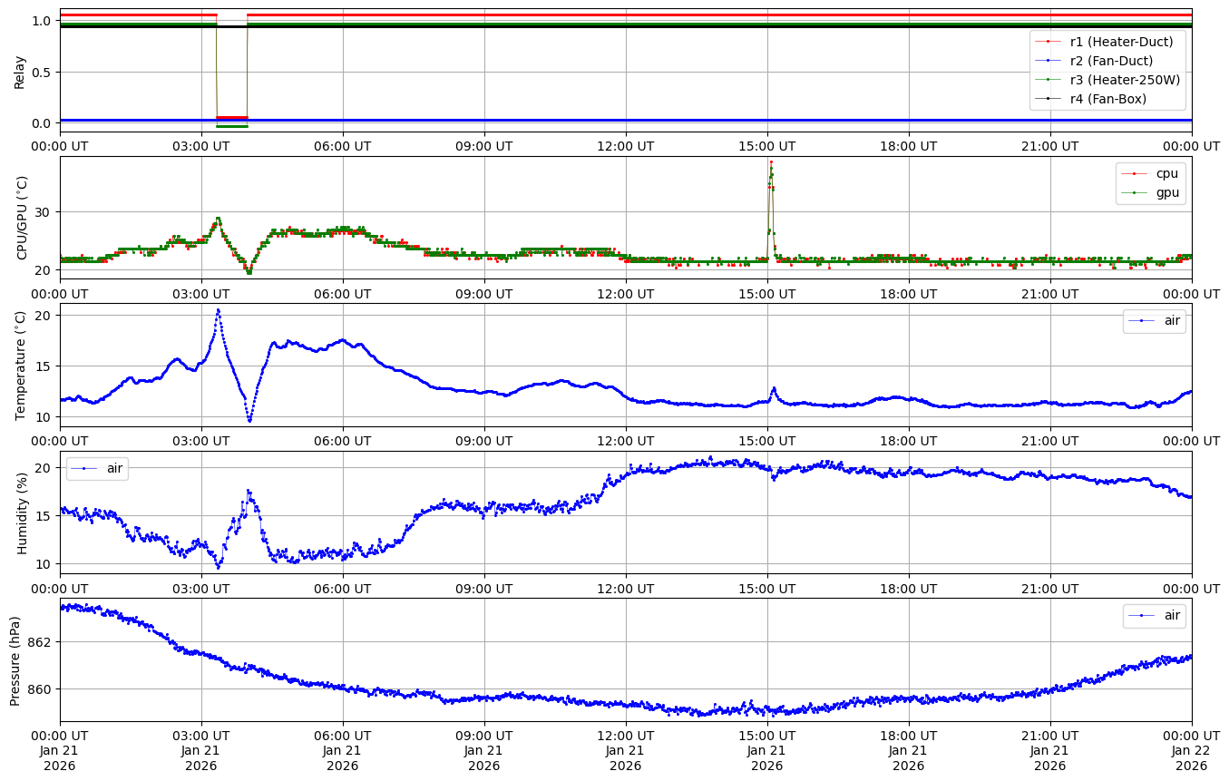1229x781 pixels.
Task: Click the air temperature peak above 20°C
Action: [218, 310]
